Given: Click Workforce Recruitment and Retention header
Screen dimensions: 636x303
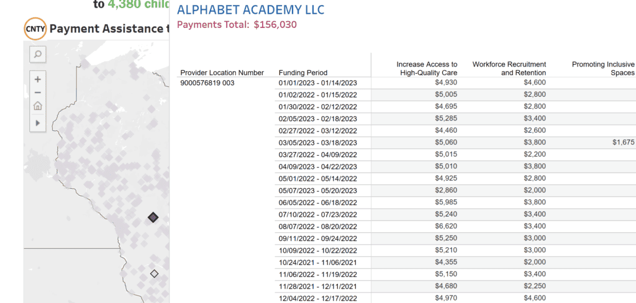Looking at the screenshot, I should [x=509, y=68].
